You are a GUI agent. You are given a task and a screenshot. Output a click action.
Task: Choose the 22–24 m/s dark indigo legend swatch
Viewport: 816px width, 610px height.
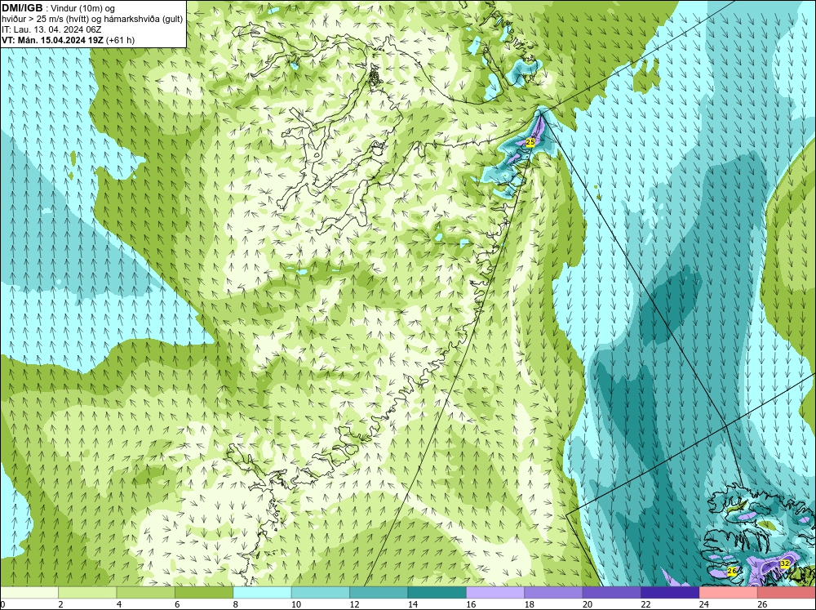tap(670, 592)
